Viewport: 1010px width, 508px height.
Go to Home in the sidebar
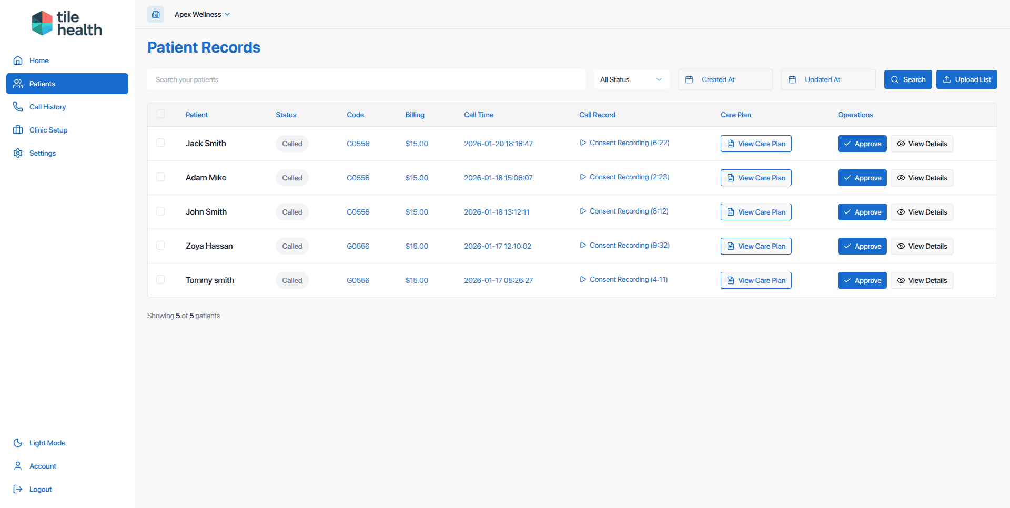point(39,60)
